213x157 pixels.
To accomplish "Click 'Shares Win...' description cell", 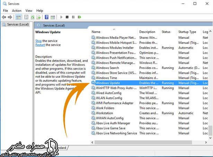I will point(148,37).
